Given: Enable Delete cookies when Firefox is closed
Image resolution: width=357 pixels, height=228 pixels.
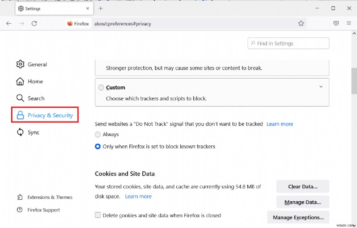Looking at the screenshot, I should tap(98, 215).
